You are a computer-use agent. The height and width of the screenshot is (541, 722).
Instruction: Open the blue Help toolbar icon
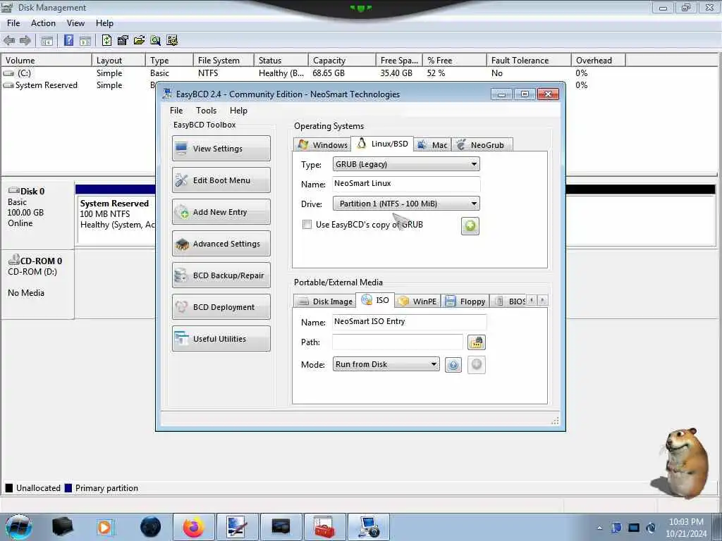tap(68, 40)
